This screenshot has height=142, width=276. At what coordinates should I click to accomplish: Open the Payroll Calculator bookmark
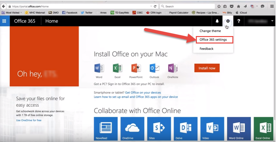pyautogui.click(x=177, y=13)
